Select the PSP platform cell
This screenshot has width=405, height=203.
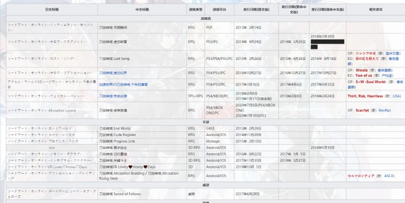click(x=219, y=27)
